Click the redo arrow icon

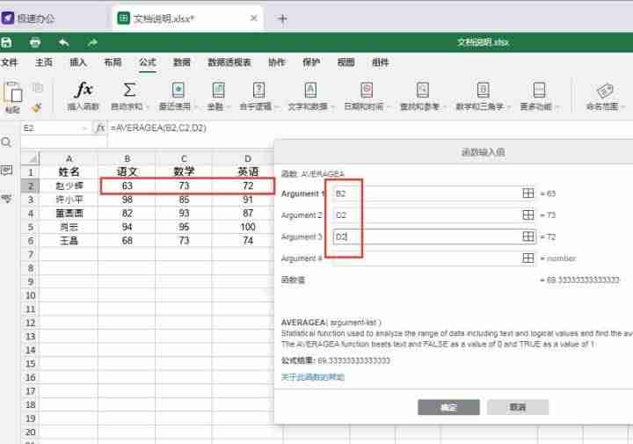(92, 42)
